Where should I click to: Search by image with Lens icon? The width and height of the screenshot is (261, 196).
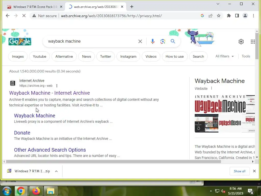[163, 41]
